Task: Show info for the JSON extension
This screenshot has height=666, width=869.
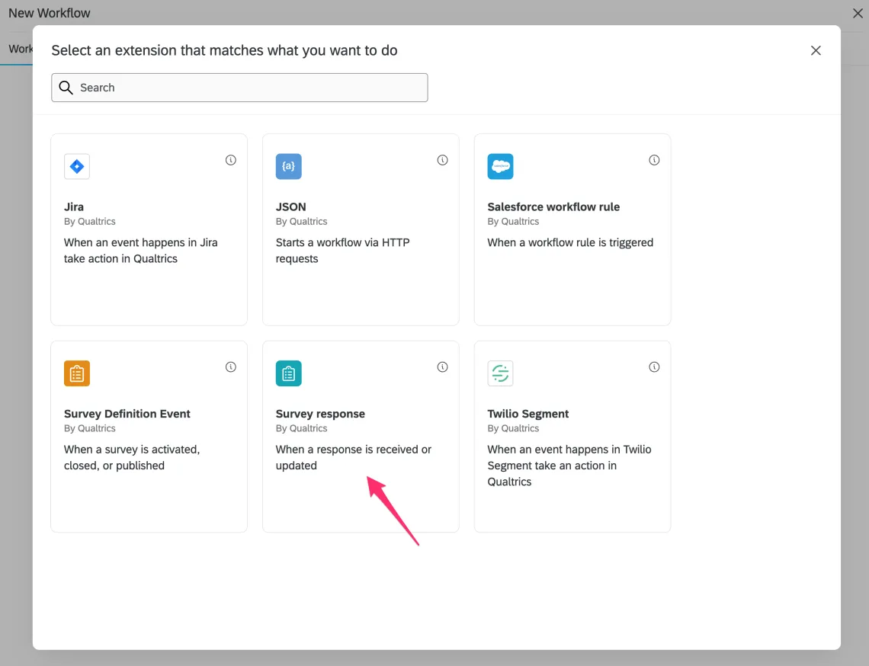Action: (442, 160)
